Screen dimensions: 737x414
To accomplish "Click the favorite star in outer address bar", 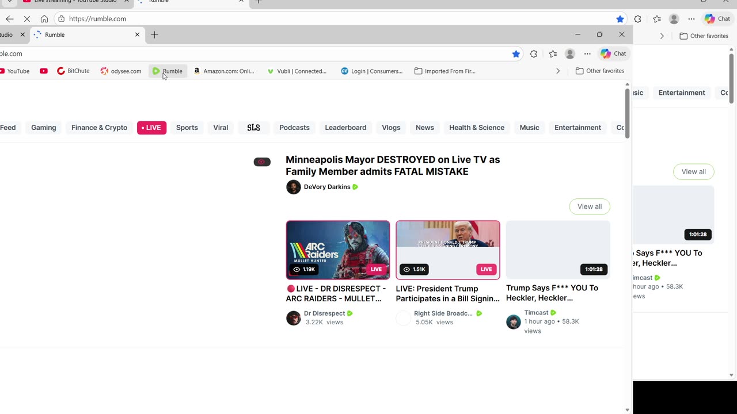I will click(620, 19).
